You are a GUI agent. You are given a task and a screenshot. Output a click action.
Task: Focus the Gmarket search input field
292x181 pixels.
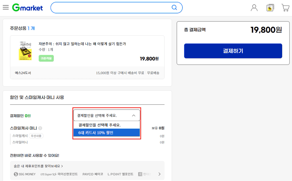pyautogui.click(x=111, y=8)
